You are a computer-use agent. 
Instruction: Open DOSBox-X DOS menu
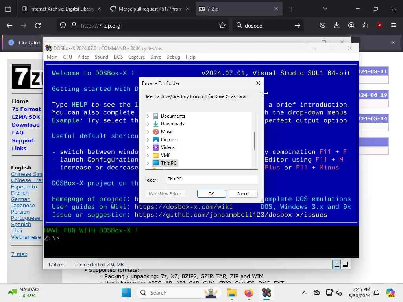click(118, 57)
